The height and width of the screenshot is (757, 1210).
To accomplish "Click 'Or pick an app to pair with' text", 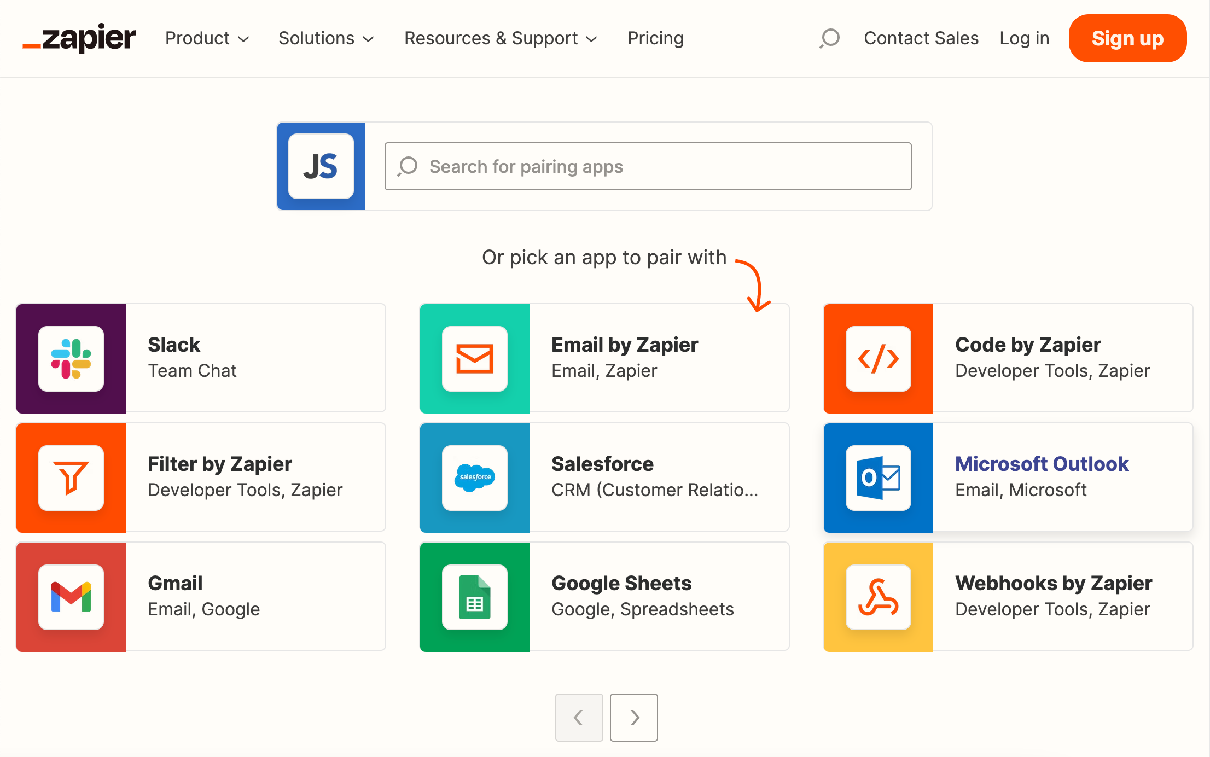I will click(x=604, y=257).
